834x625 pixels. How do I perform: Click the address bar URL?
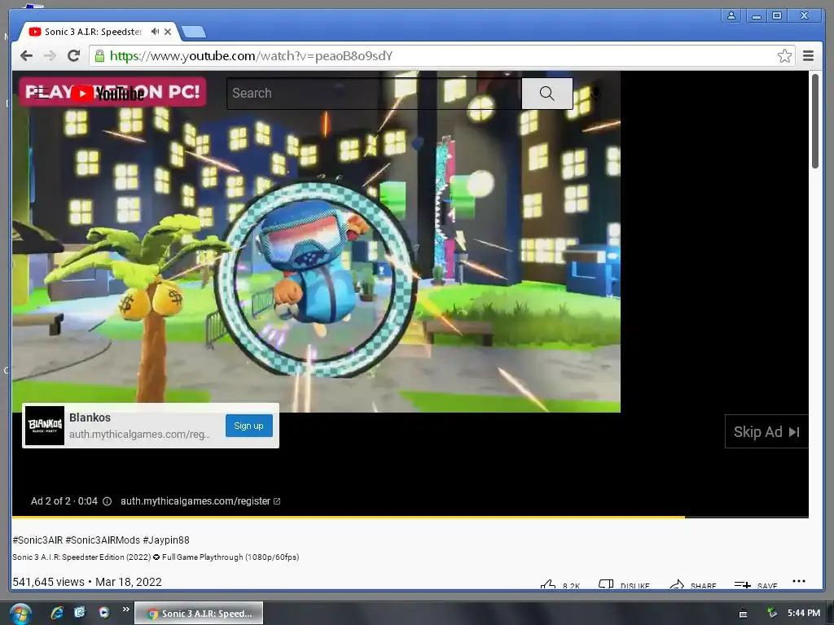pyautogui.click(x=251, y=56)
